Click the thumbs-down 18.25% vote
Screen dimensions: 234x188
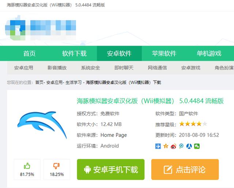[x=57, y=169]
